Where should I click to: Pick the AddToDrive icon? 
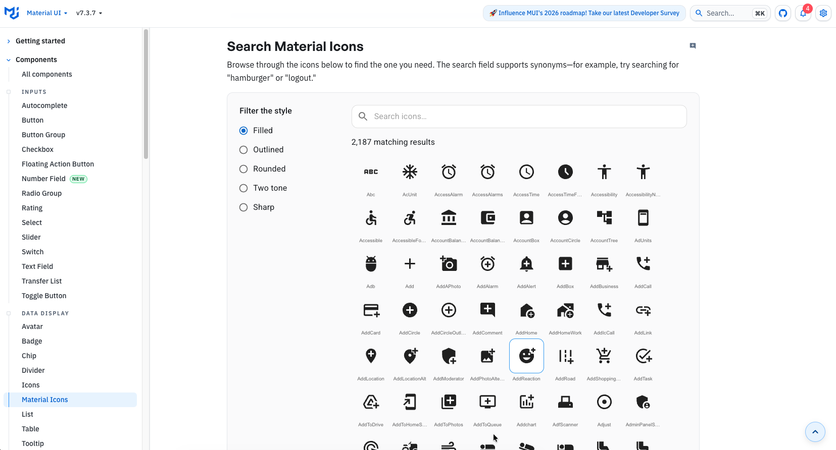(x=371, y=402)
